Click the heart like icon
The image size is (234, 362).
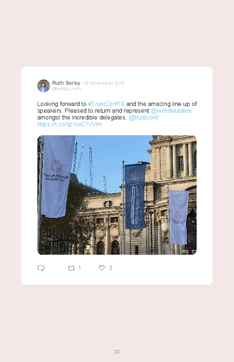click(102, 268)
